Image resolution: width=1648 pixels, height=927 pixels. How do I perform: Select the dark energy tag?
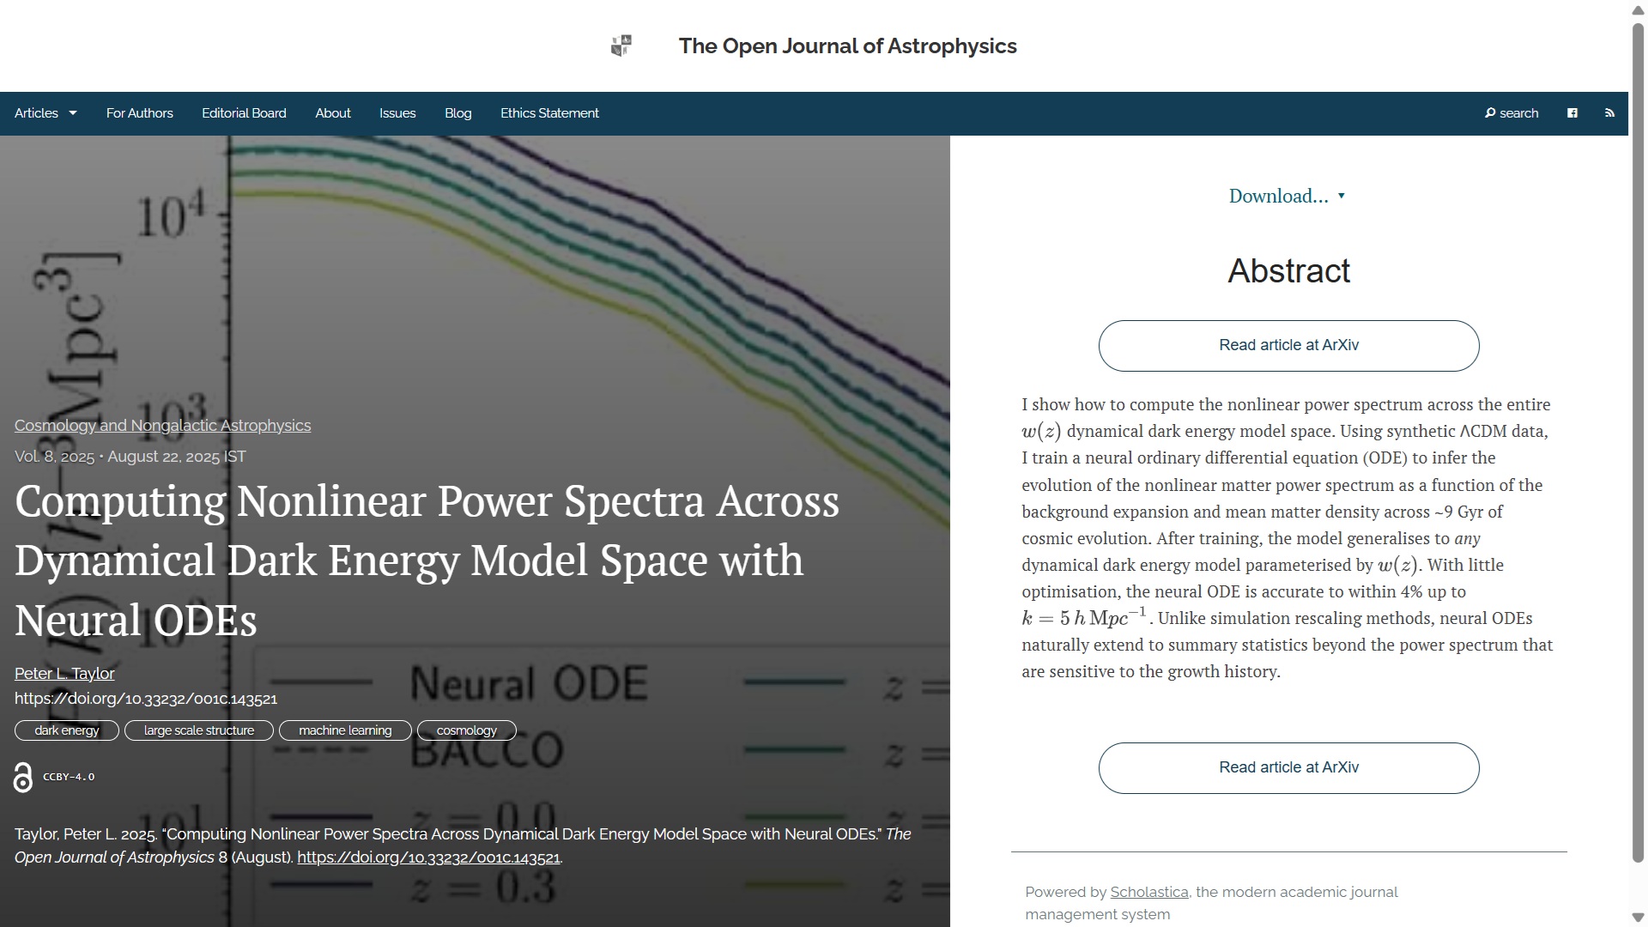67,730
